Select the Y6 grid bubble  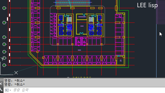[4, 23]
